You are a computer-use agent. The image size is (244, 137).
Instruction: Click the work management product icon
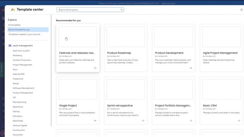click(x=10, y=46)
